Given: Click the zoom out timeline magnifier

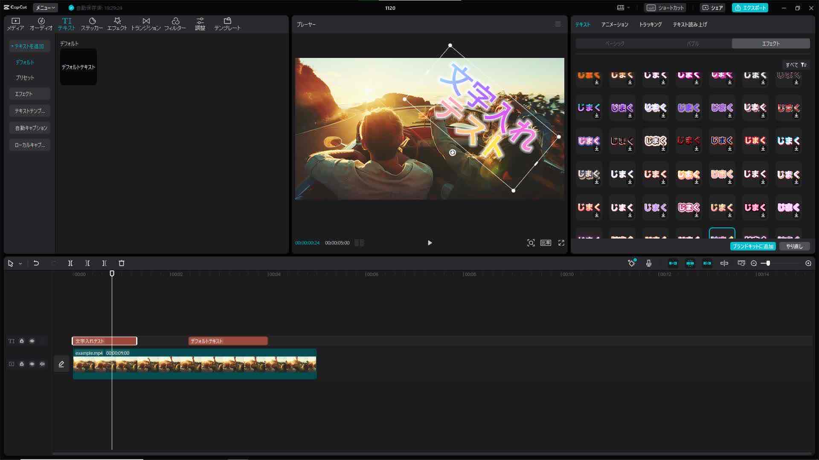Looking at the screenshot, I should 754,263.
